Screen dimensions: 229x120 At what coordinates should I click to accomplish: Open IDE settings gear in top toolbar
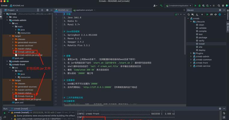(x=223, y=6)
